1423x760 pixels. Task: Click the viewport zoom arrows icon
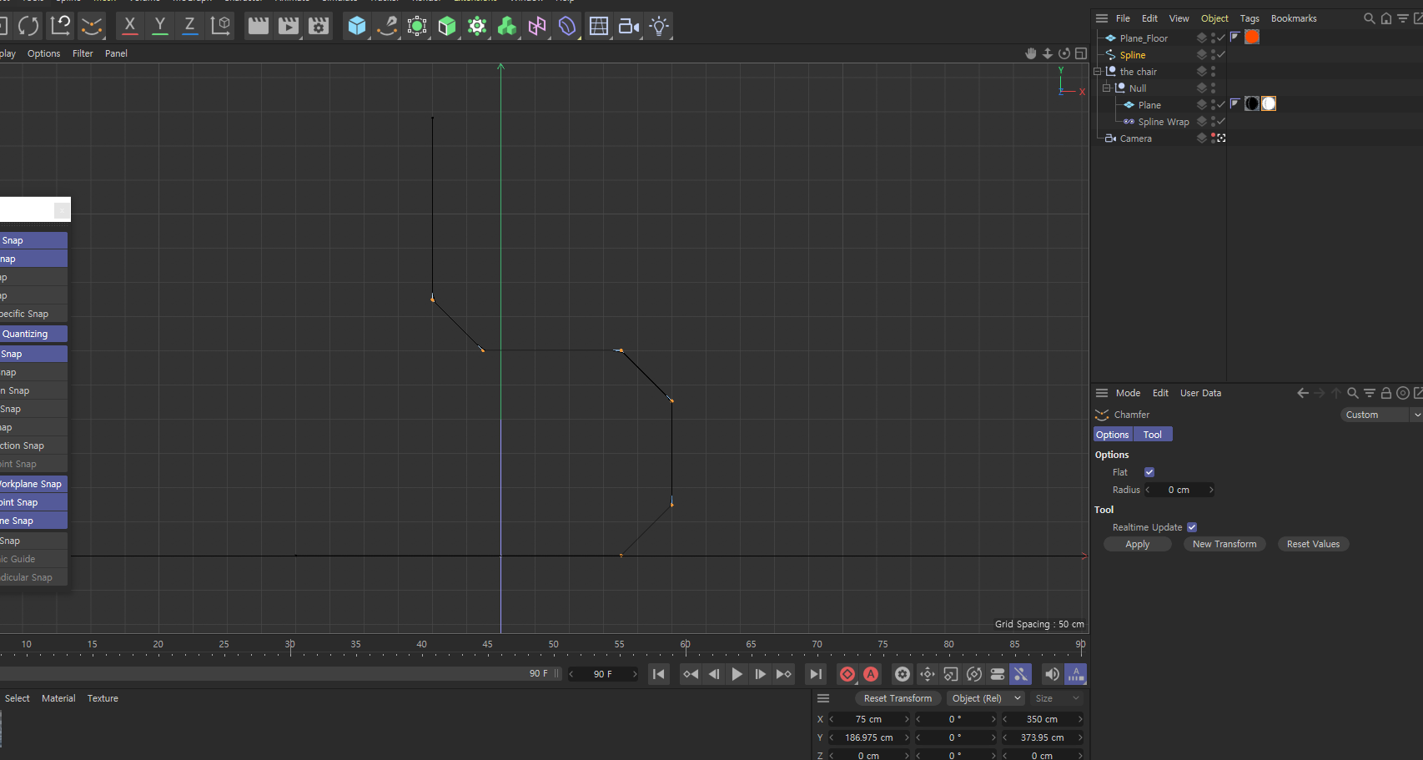pyautogui.click(x=1048, y=53)
